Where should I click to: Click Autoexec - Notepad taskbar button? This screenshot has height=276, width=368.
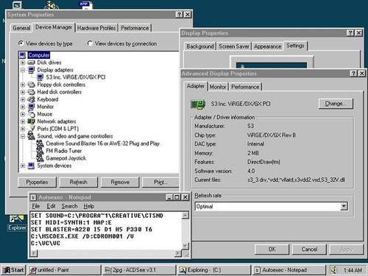[x=289, y=270]
